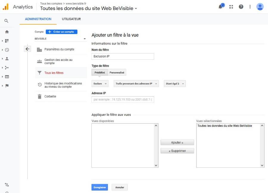Expand the Trafic provenant des adresses IP dropdown
This screenshot has width=268, height=193.
(x=136, y=84)
